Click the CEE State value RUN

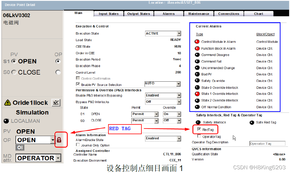(178, 47)
